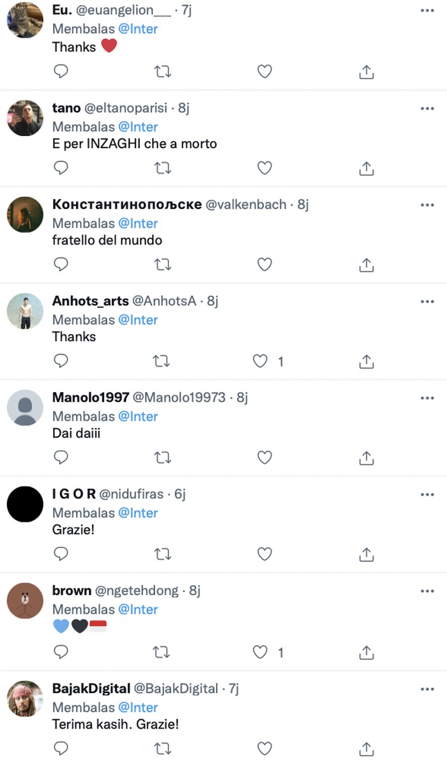This screenshot has width=447, height=760.
Task: Reply to Manolo1997's "Dai daiii" tweet
Action: pos(61,457)
